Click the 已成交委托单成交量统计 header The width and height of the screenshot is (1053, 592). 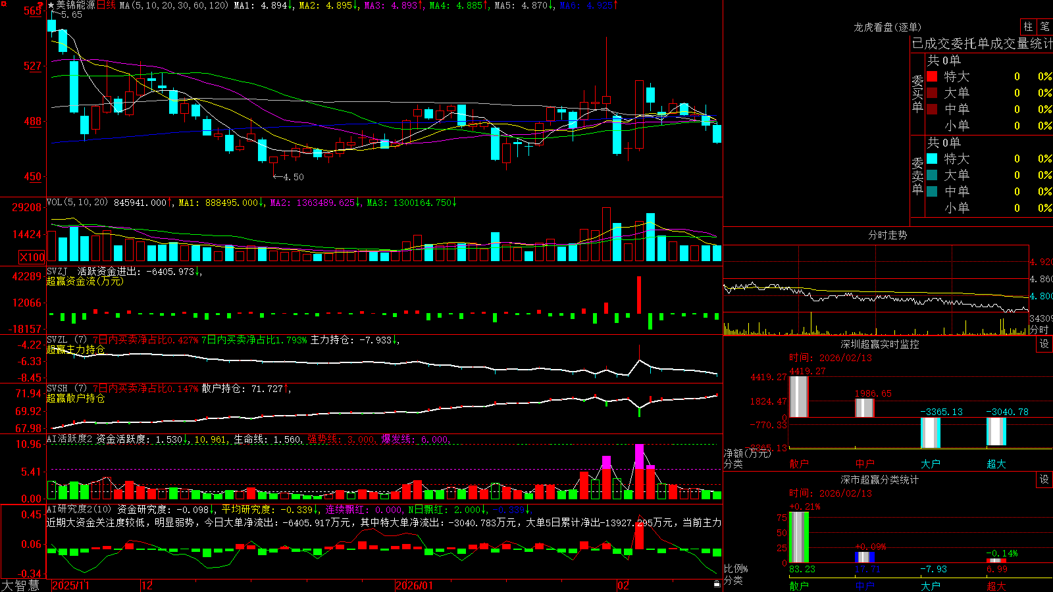982,43
